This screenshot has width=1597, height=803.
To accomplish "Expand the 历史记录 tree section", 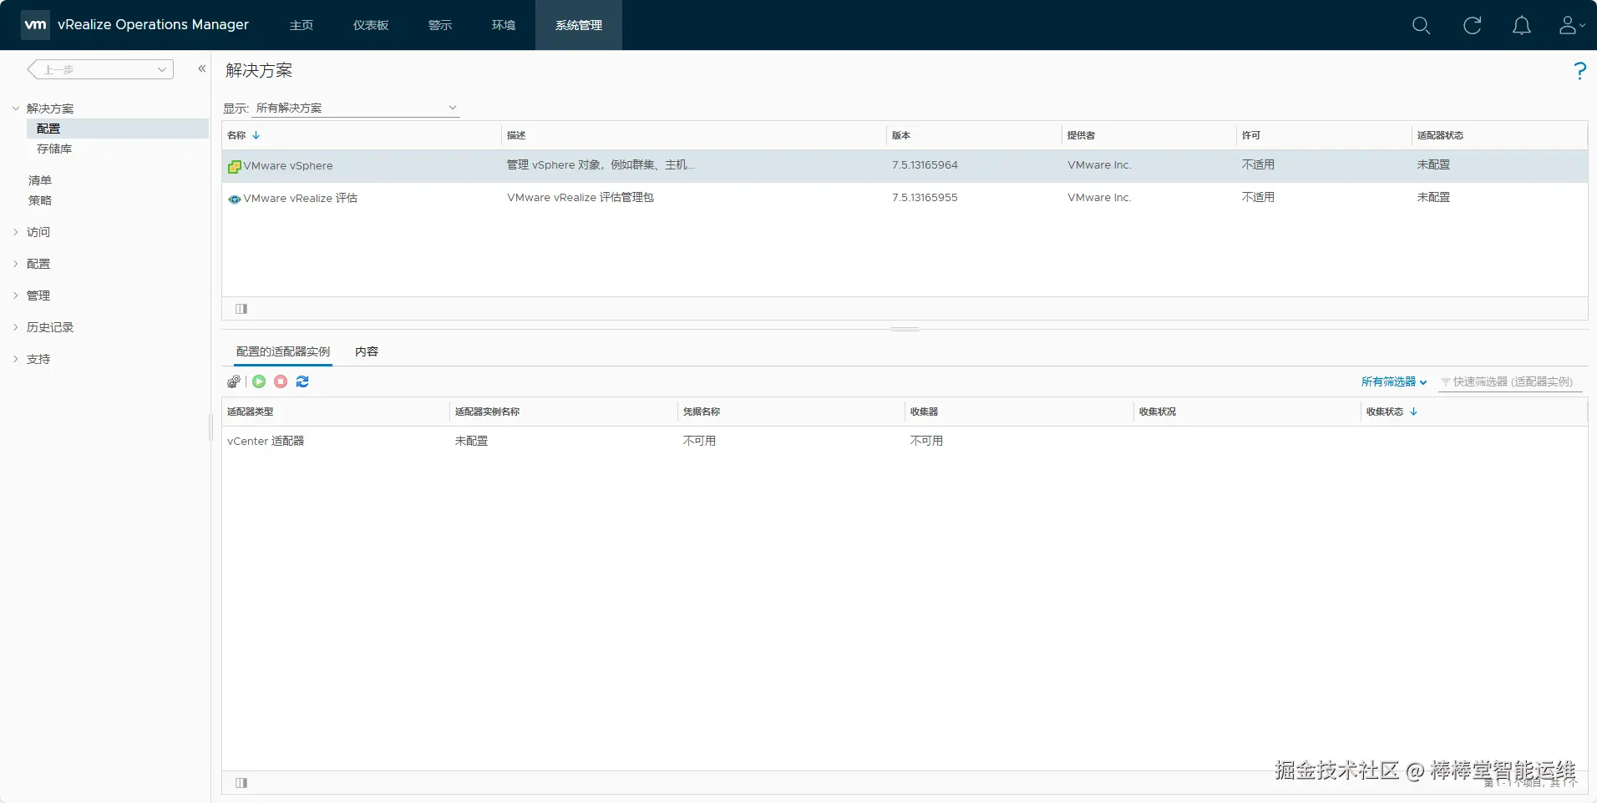I will (x=16, y=327).
